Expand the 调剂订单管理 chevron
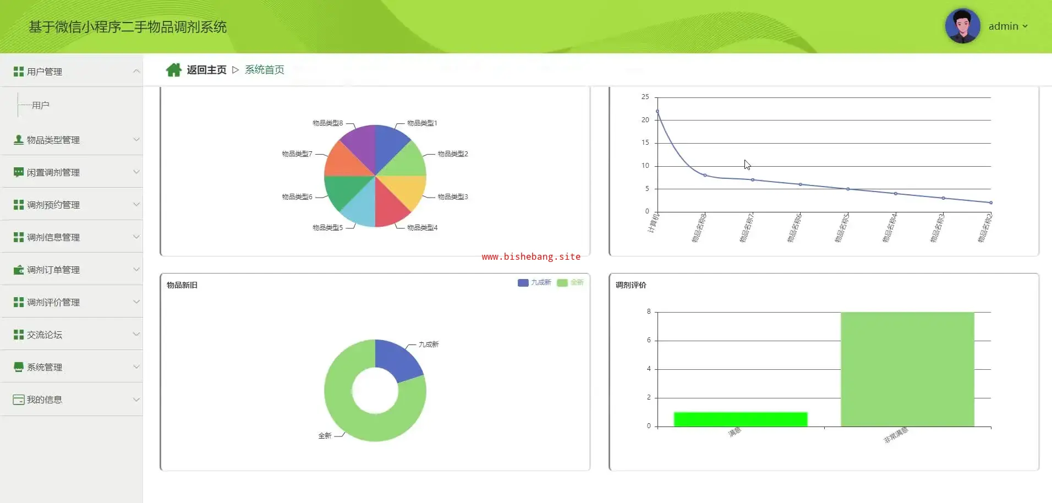The width and height of the screenshot is (1052, 503). click(x=136, y=269)
